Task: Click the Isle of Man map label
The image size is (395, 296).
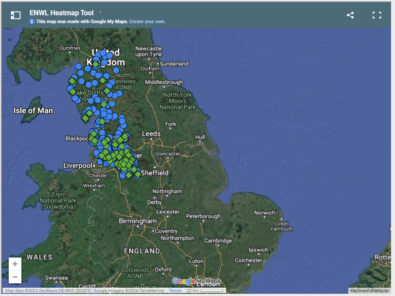Action: pyautogui.click(x=33, y=110)
